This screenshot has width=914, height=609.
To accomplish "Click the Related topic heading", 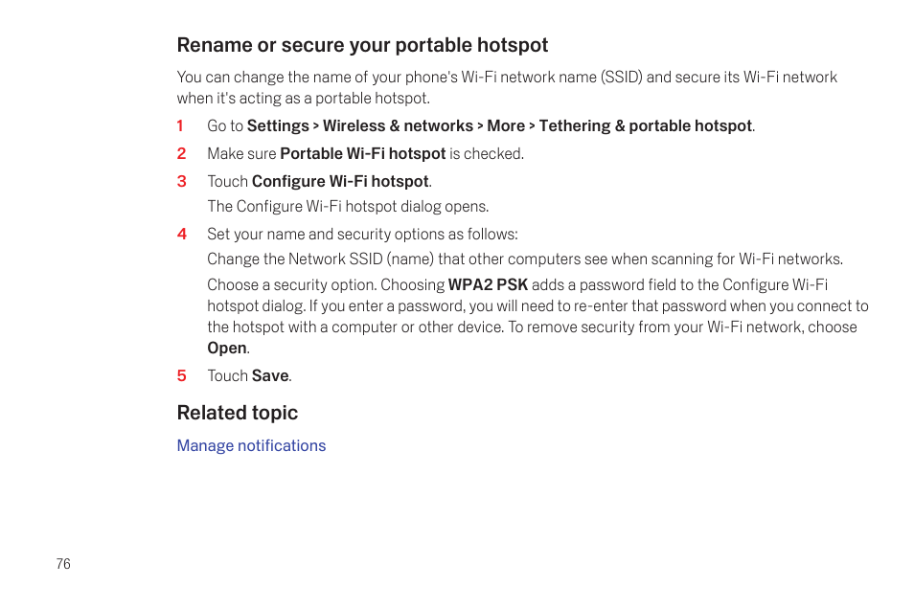I will click(x=238, y=413).
